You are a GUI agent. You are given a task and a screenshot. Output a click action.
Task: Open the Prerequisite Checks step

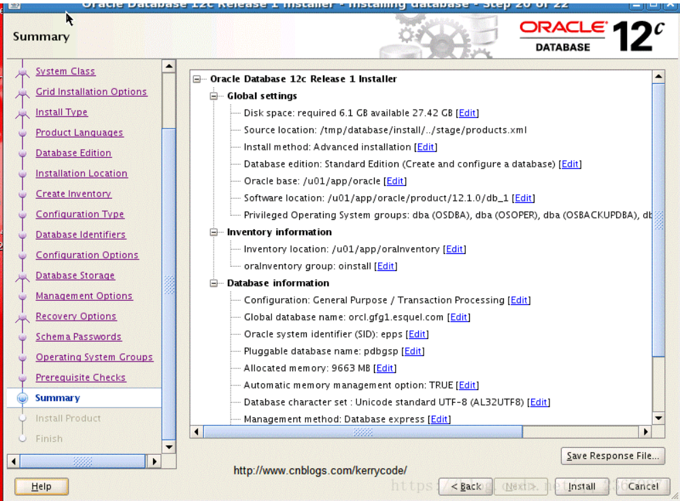pos(81,377)
